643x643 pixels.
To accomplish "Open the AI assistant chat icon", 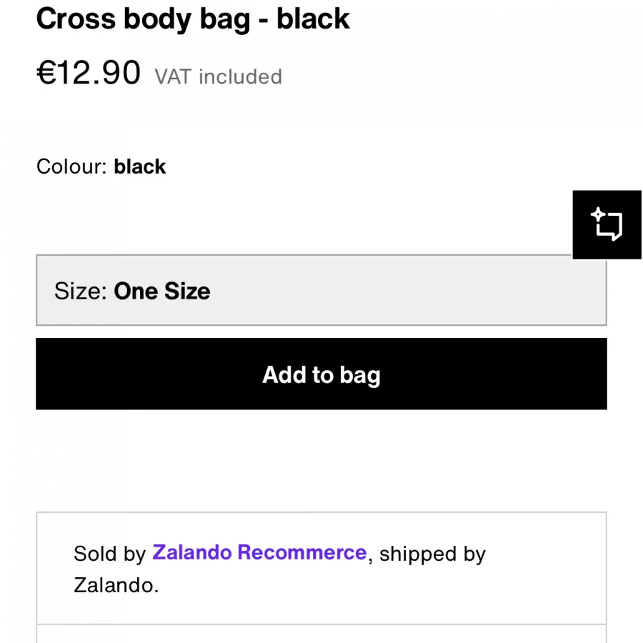I will pyautogui.click(x=608, y=226).
